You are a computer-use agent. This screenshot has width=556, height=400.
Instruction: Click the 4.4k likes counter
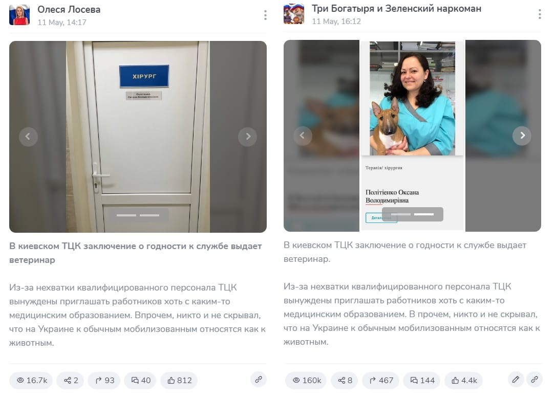[464, 381]
